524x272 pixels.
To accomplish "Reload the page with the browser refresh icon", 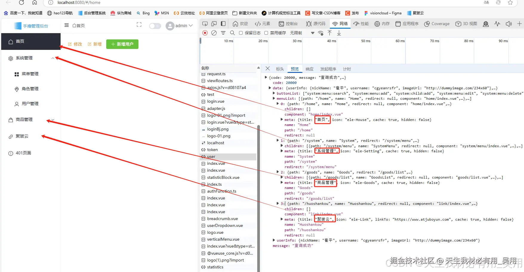I will coord(21,2).
